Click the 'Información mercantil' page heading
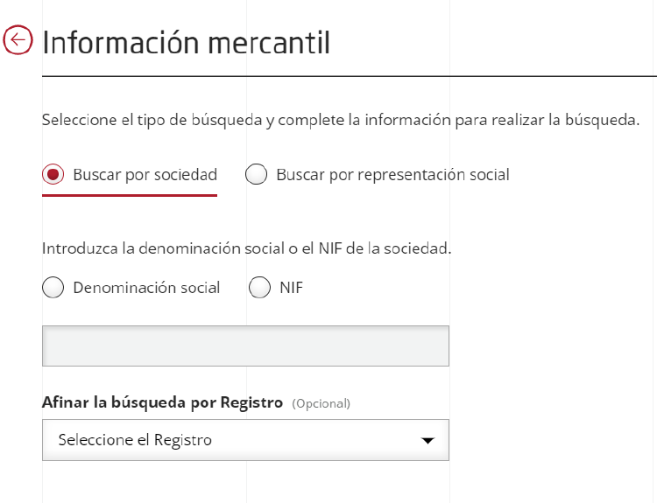 (x=186, y=42)
